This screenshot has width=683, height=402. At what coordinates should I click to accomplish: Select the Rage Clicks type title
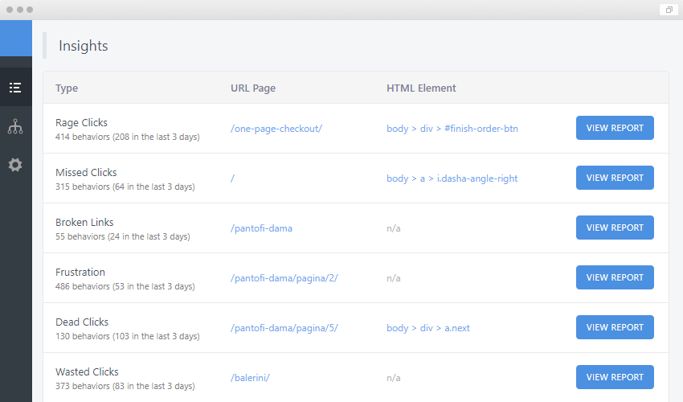(81, 122)
